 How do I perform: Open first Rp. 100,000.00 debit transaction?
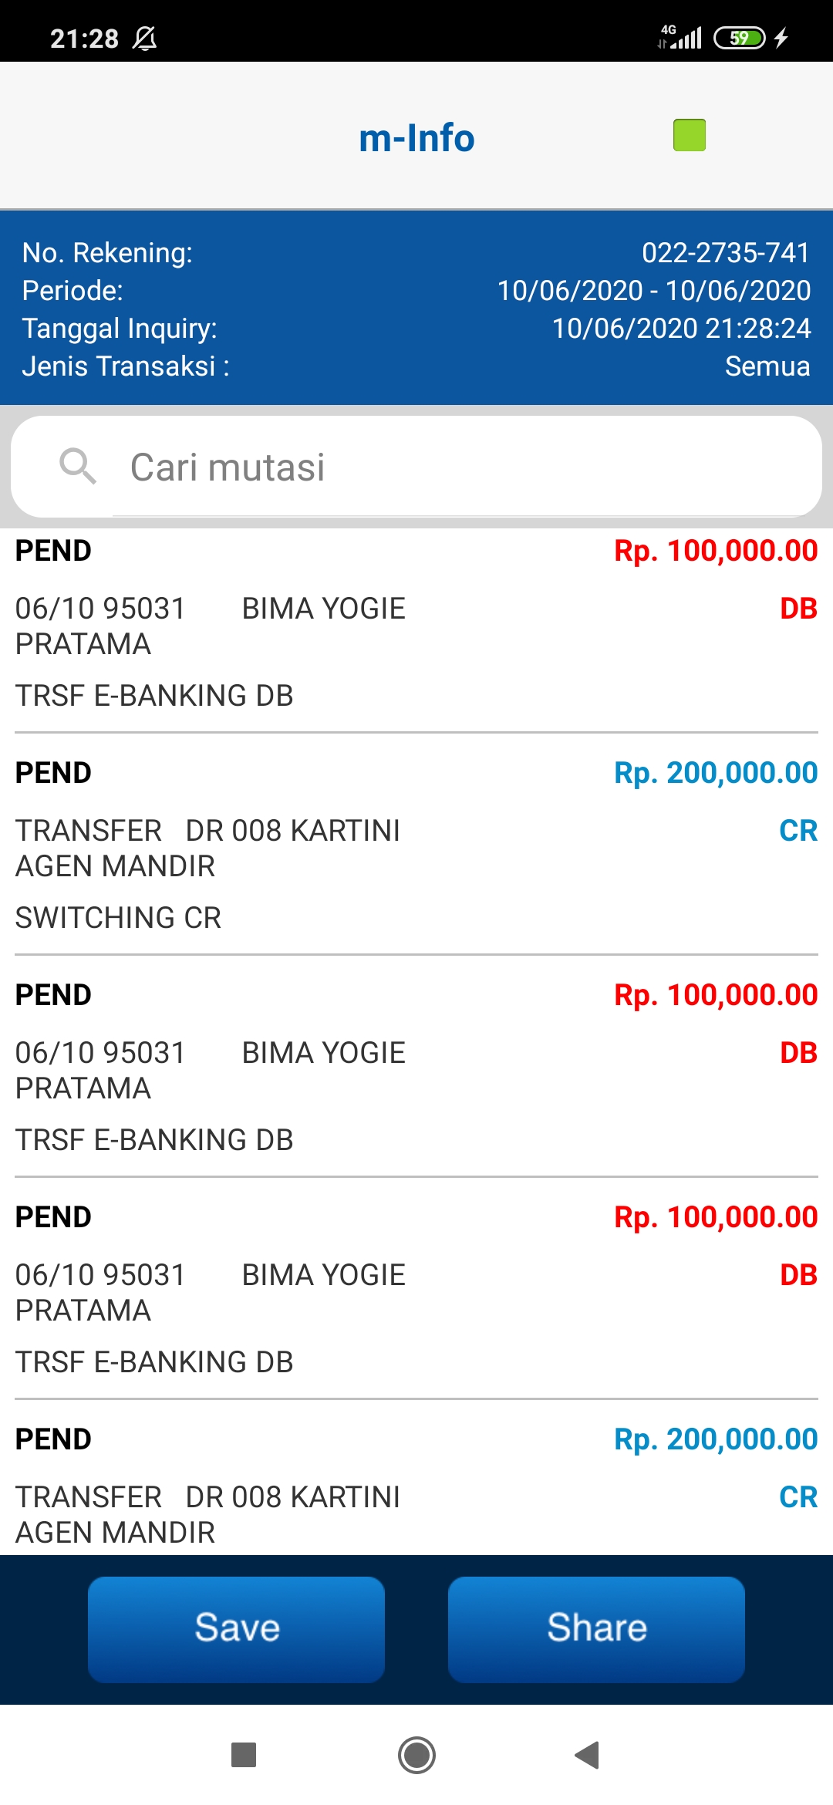715,551
